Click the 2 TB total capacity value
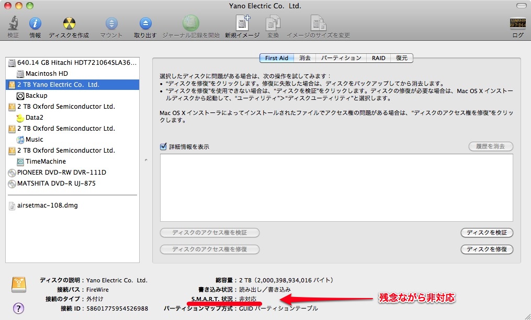 pyautogui.click(x=286, y=280)
